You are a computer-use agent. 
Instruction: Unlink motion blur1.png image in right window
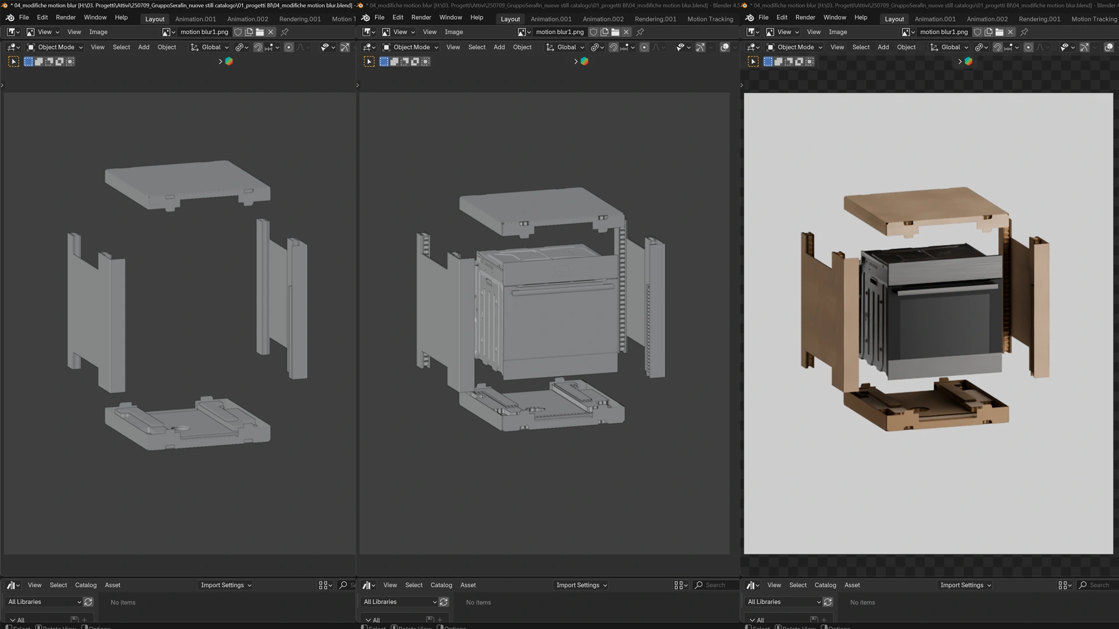[1011, 32]
